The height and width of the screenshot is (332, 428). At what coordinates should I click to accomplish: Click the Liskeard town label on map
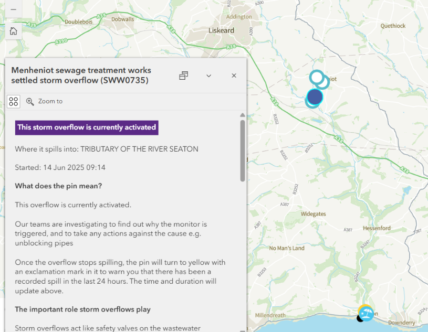point(221,30)
